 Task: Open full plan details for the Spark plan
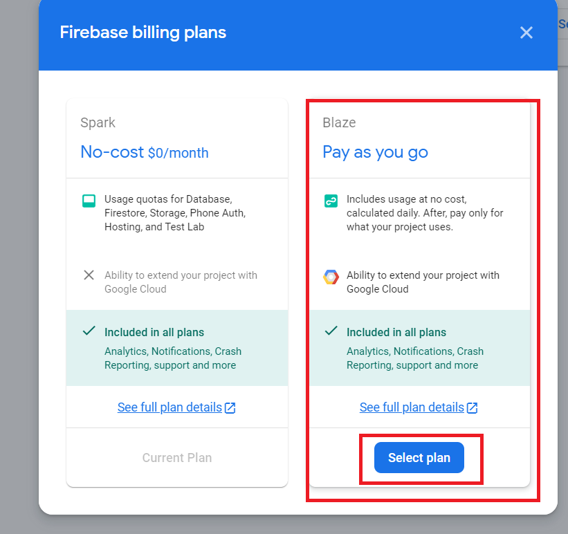[x=172, y=407]
